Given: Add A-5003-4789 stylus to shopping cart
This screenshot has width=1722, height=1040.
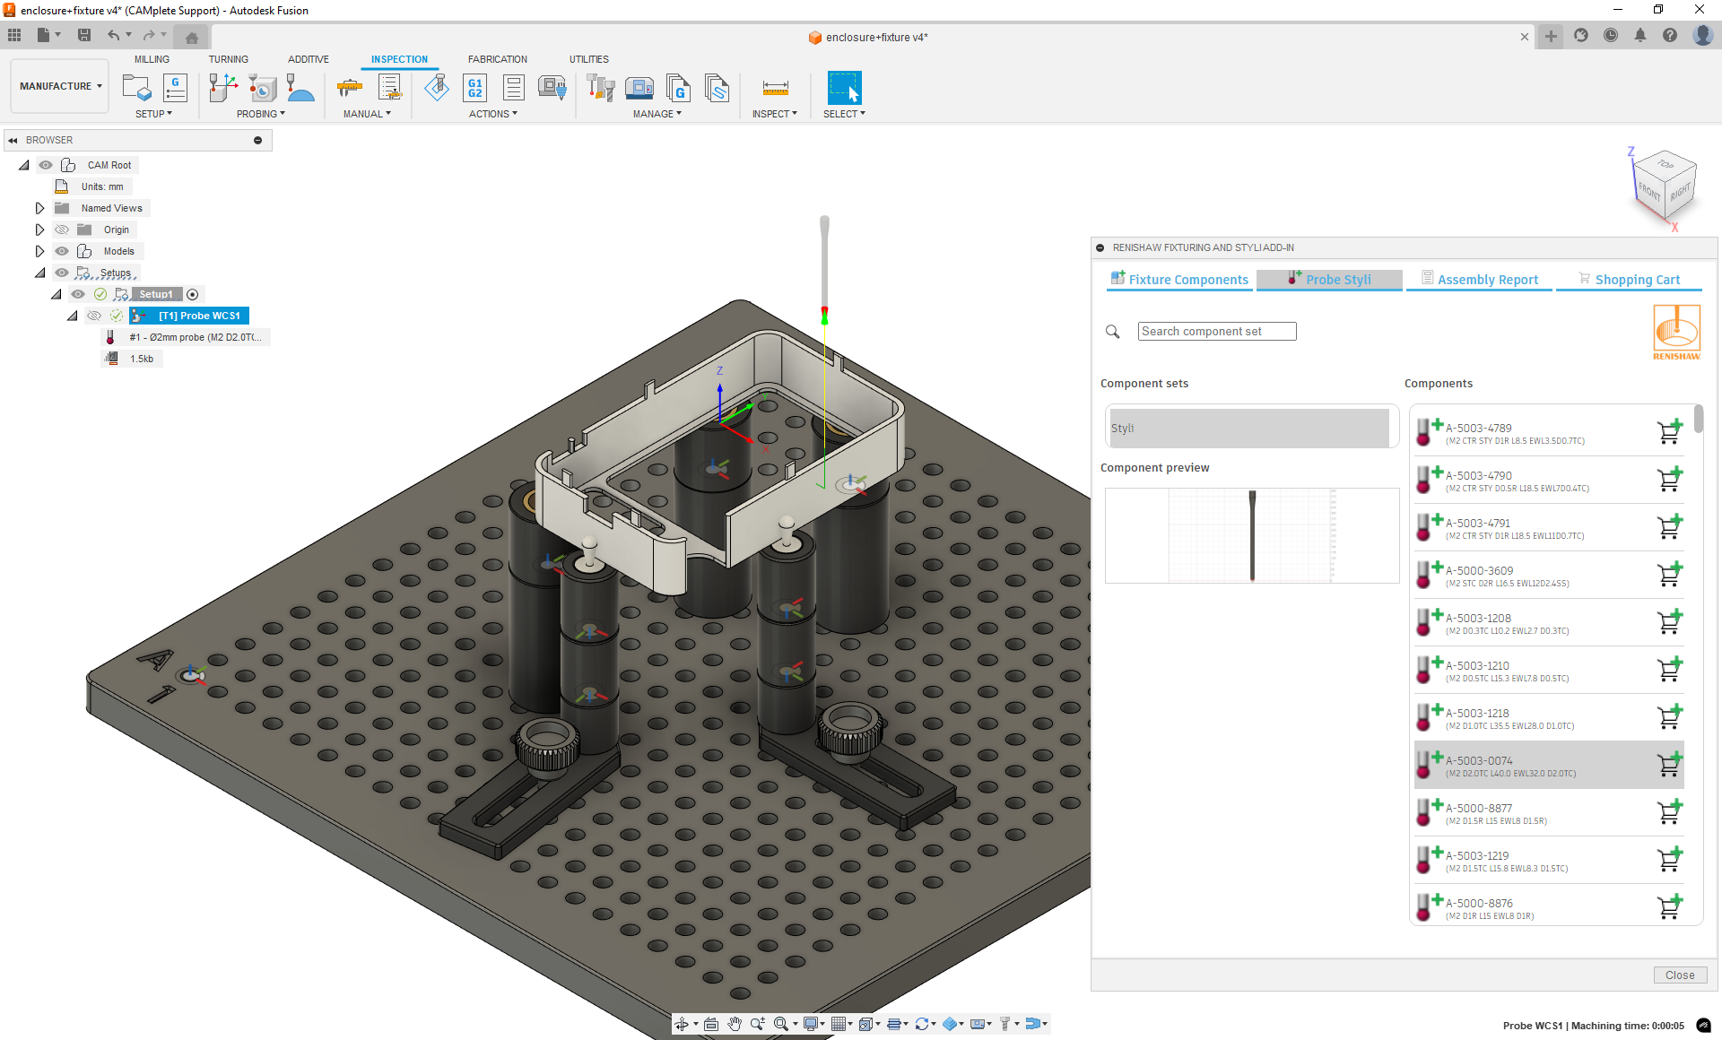Looking at the screenshot, I should (1669, 432).
